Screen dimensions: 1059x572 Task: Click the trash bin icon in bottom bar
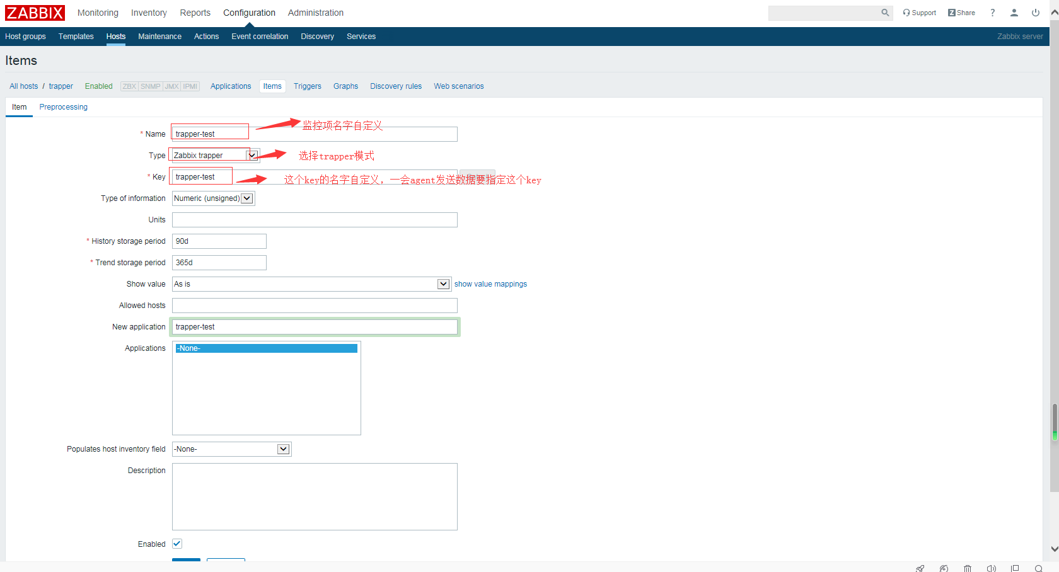(968, 568)
